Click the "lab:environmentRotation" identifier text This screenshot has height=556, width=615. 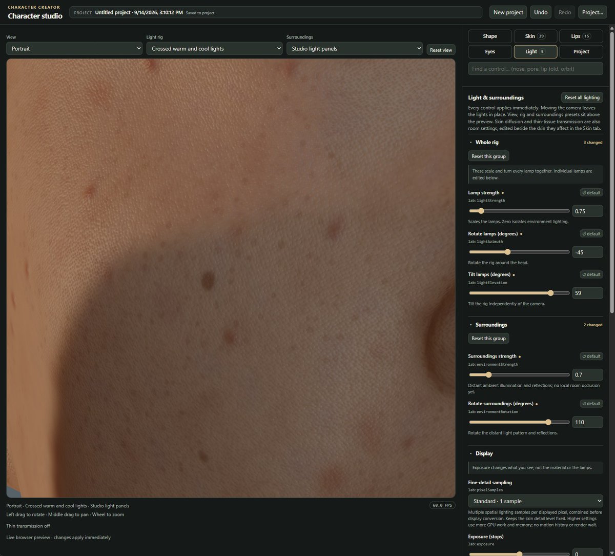(x=493, y=411)
